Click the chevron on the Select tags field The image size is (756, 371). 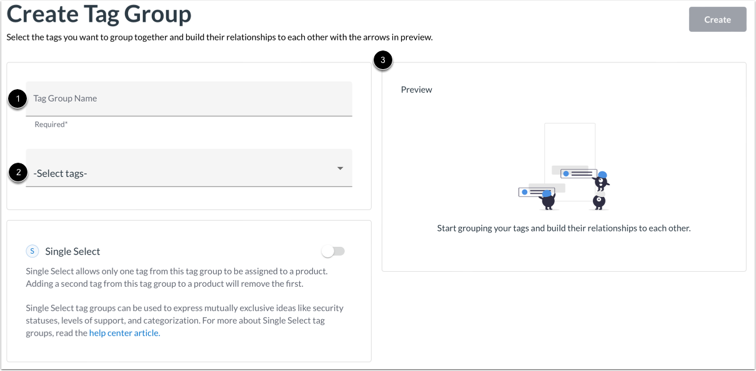pos(341,168)
